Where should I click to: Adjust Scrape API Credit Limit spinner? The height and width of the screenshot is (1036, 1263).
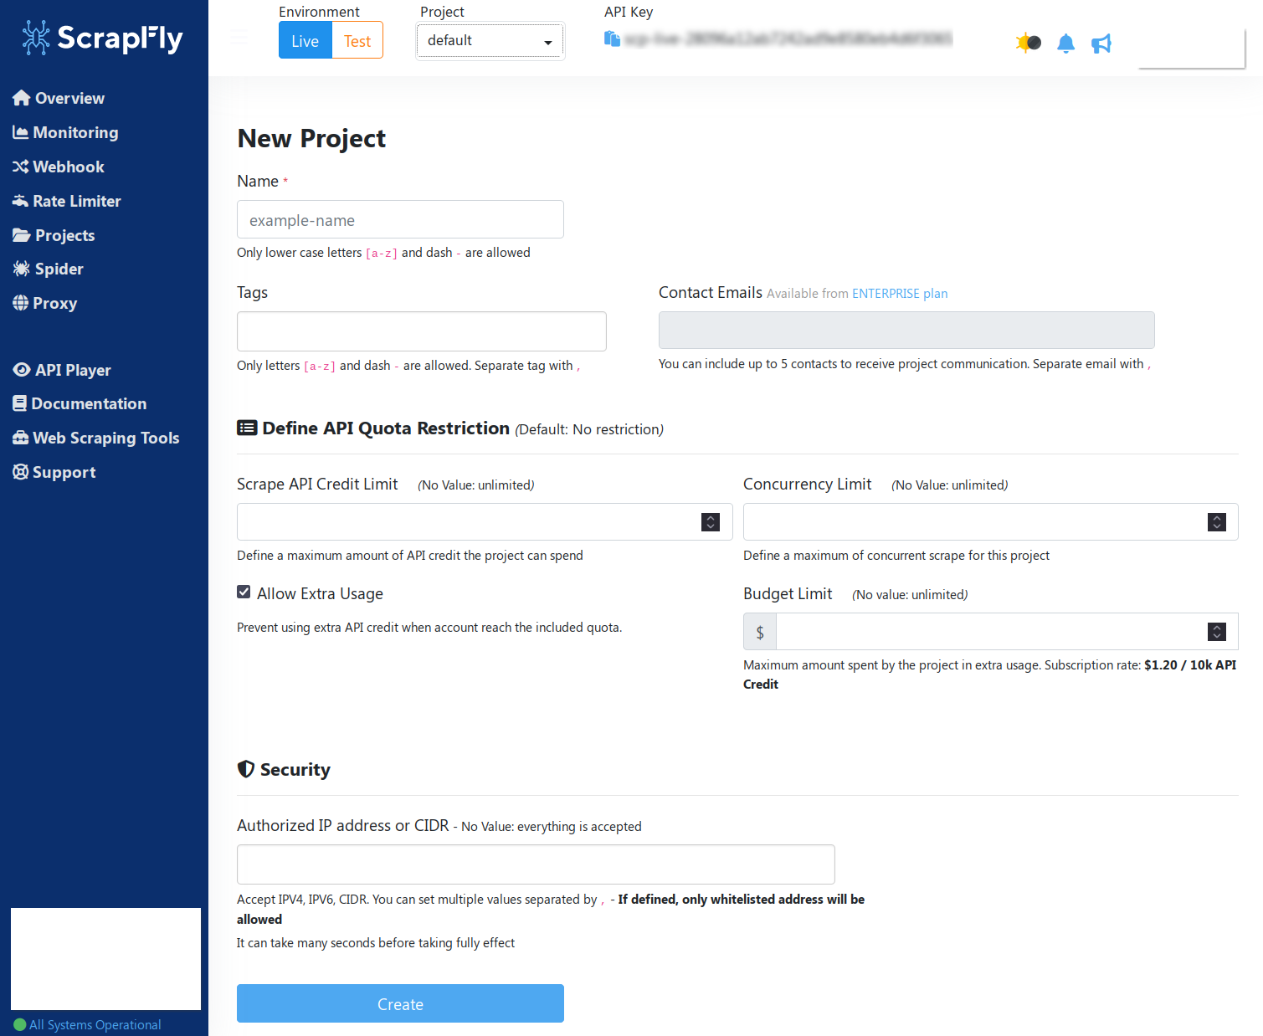point(711,522)
